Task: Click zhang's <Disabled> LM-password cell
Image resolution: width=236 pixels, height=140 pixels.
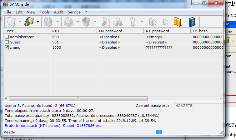Action: point(109,47)
